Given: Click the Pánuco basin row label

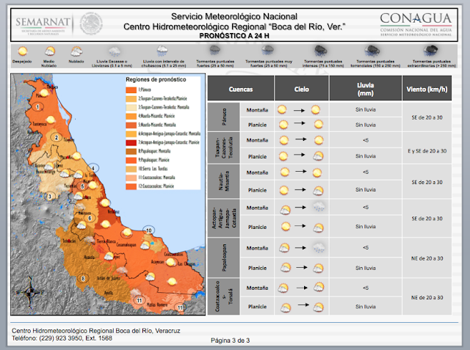Looking at the screenshot, I should click(x=223, y=117).
